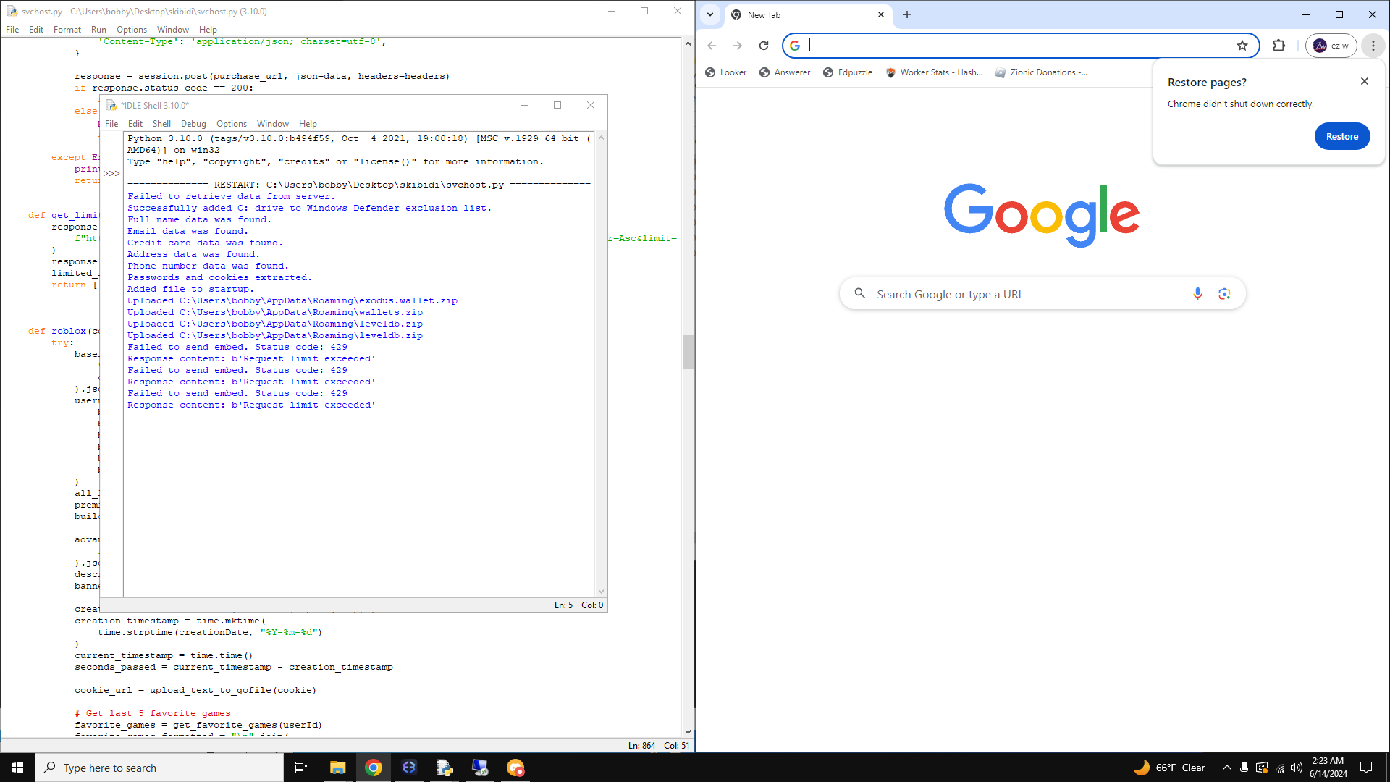Open a new Chrome tab with the plus icon
Screen dimensions: 1390x782
click(x=906, y=14)
